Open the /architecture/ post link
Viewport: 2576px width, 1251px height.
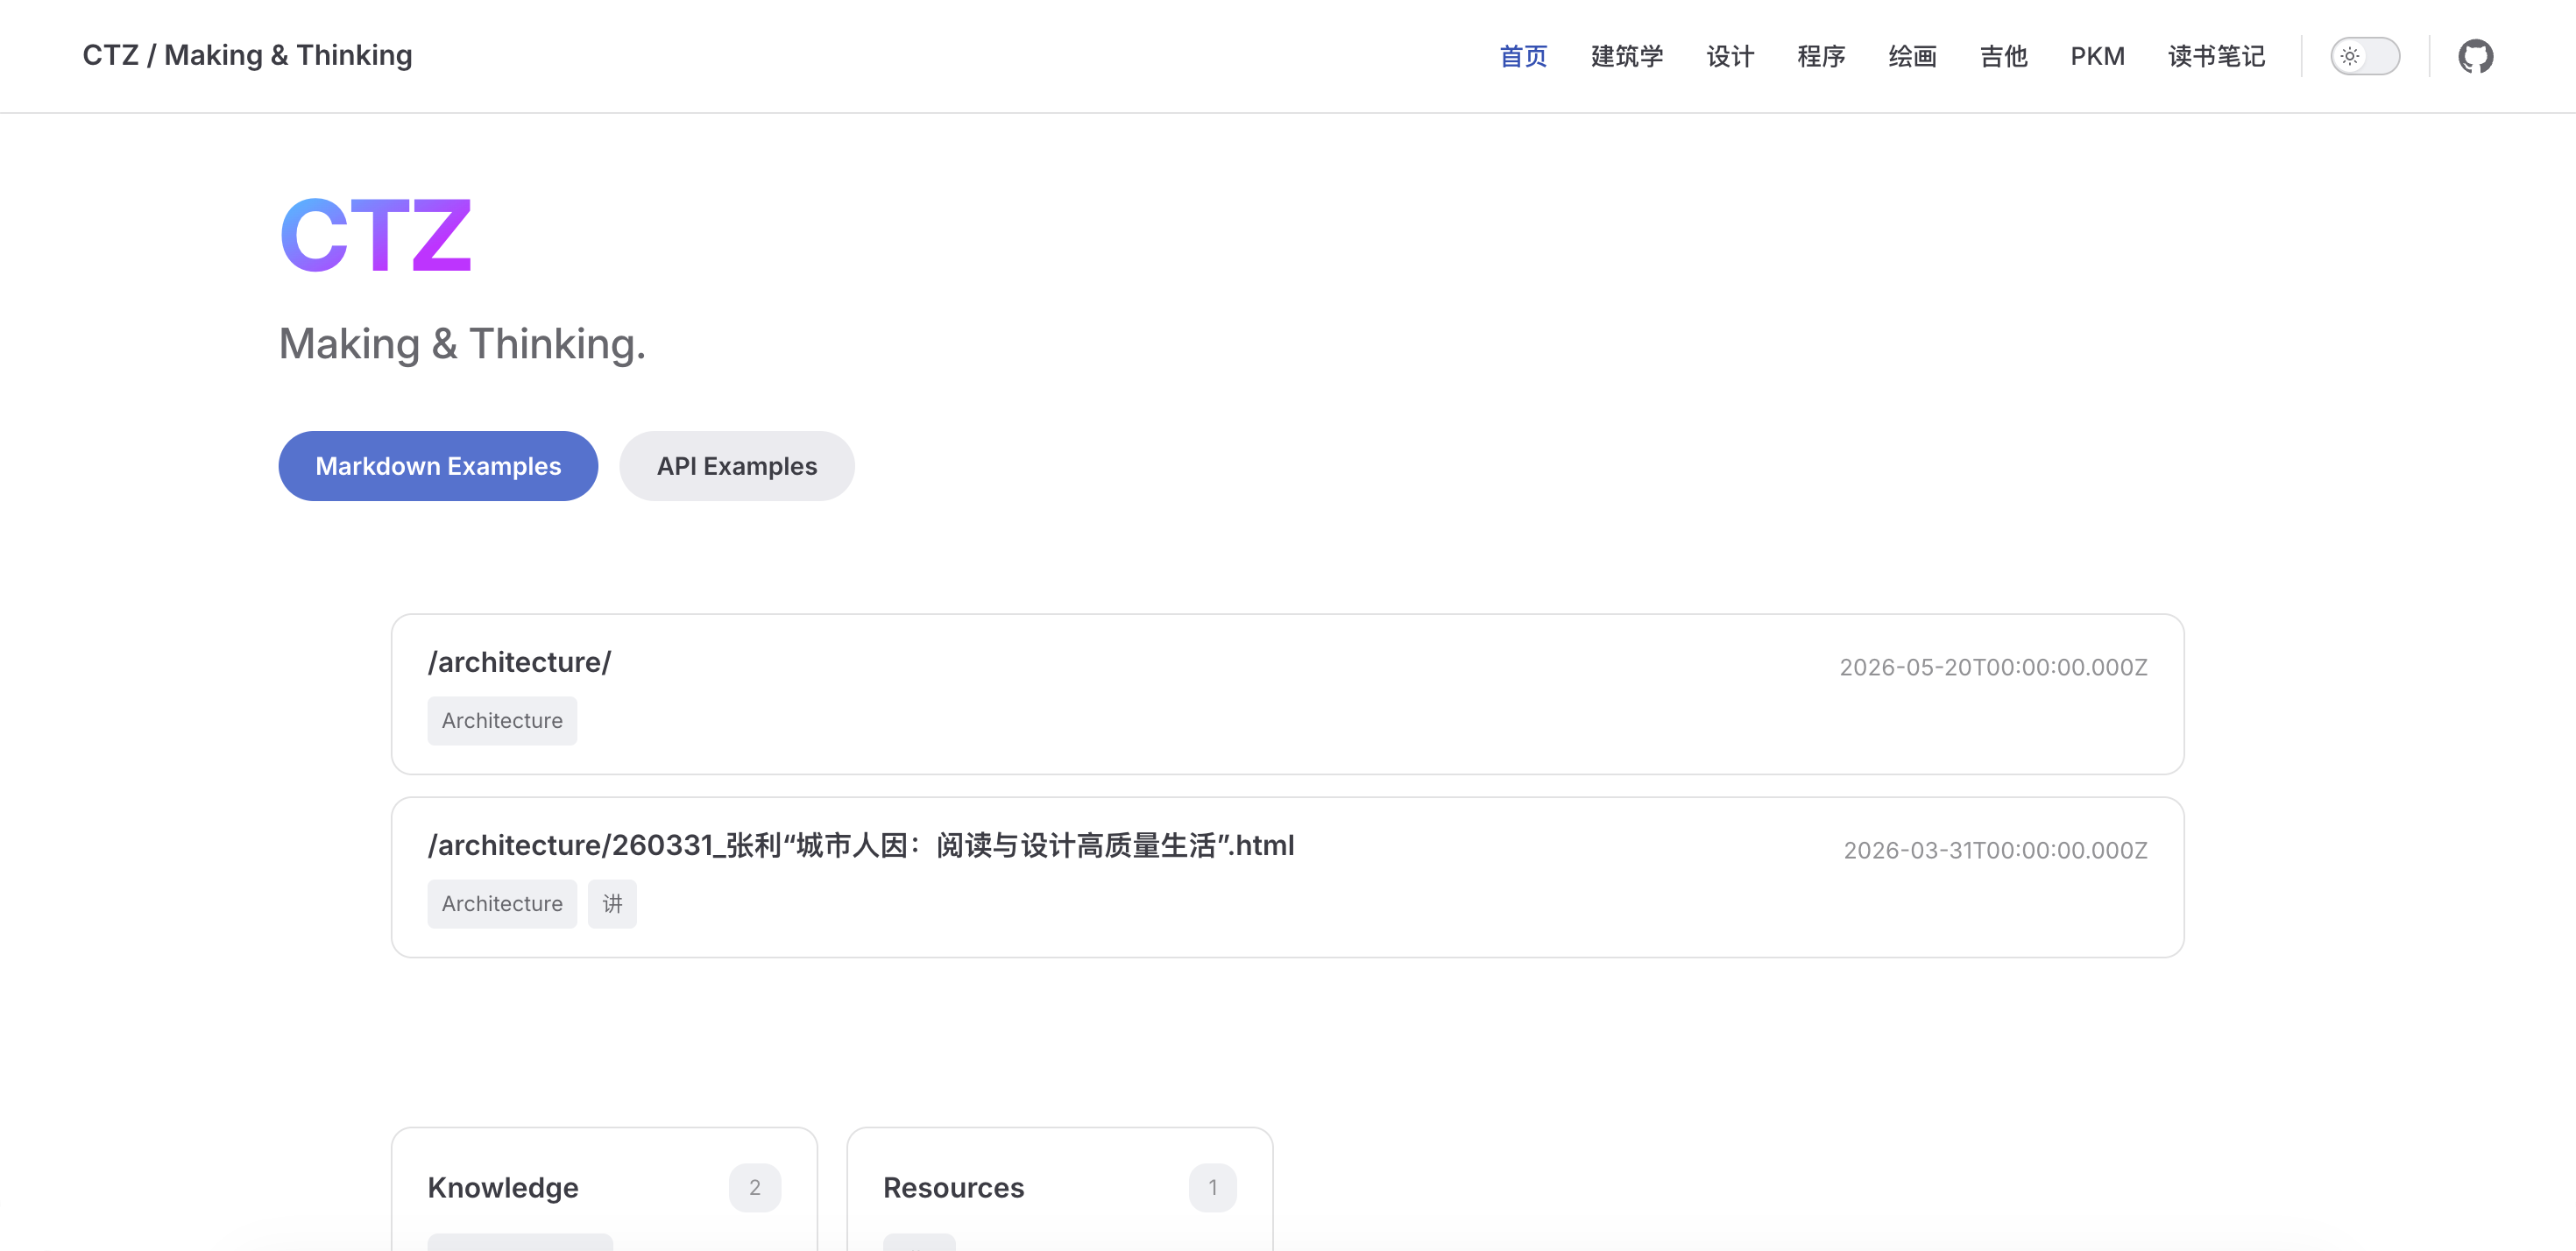[x=519, y=662]
